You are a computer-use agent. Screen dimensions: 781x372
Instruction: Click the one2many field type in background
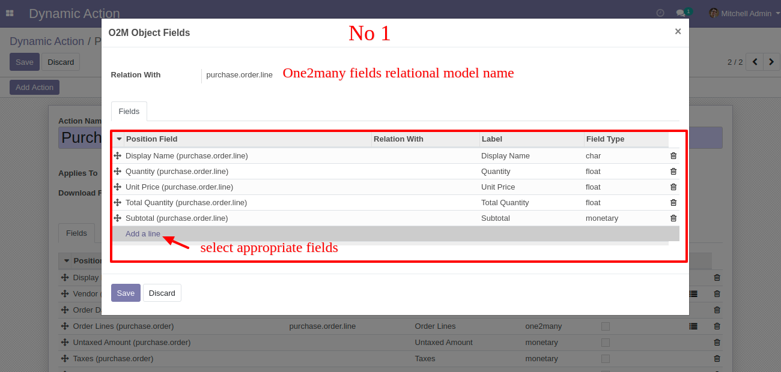coord(544,326)
